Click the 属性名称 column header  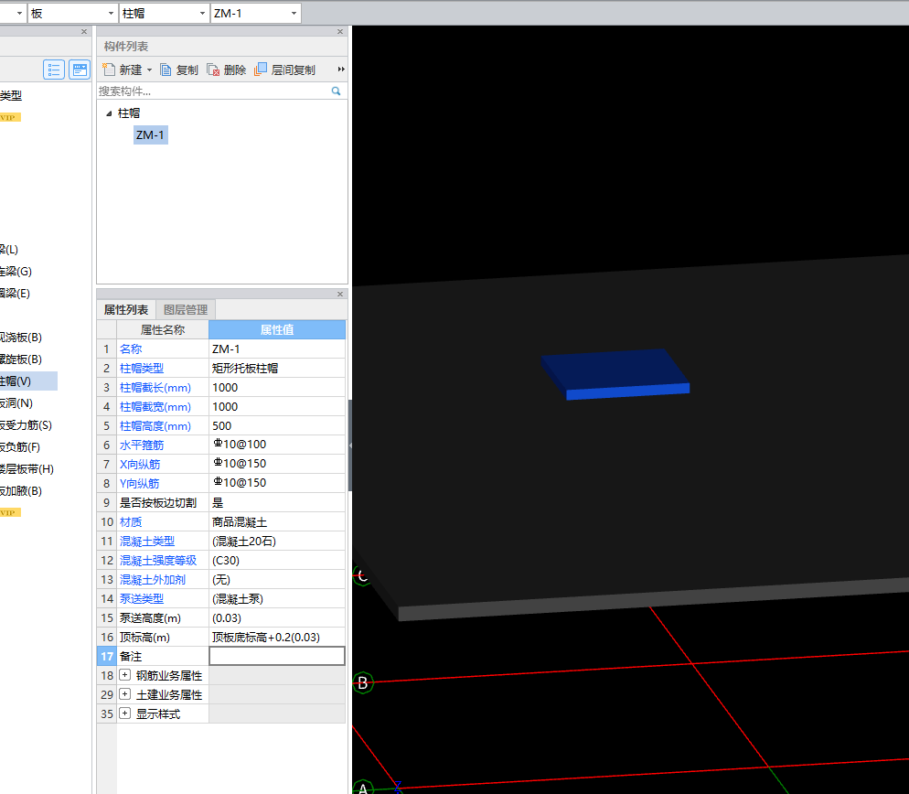tap(163, 329)
